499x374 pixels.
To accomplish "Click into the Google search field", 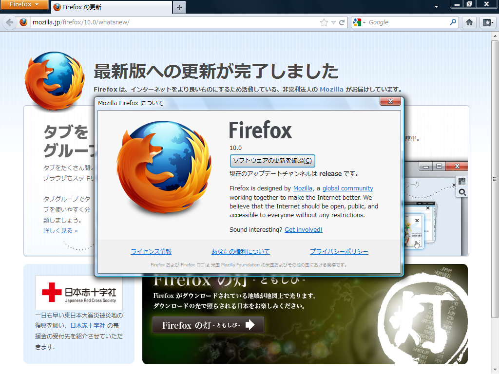I will coord(408,22).
